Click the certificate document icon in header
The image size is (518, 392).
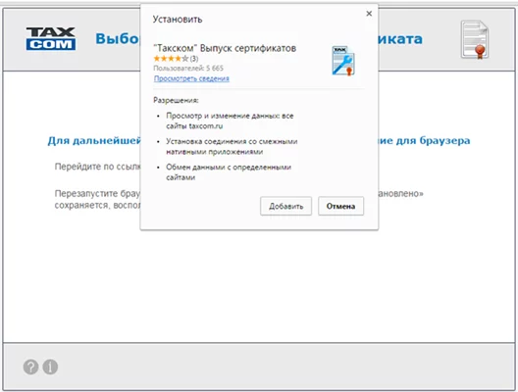click(475, 39)
